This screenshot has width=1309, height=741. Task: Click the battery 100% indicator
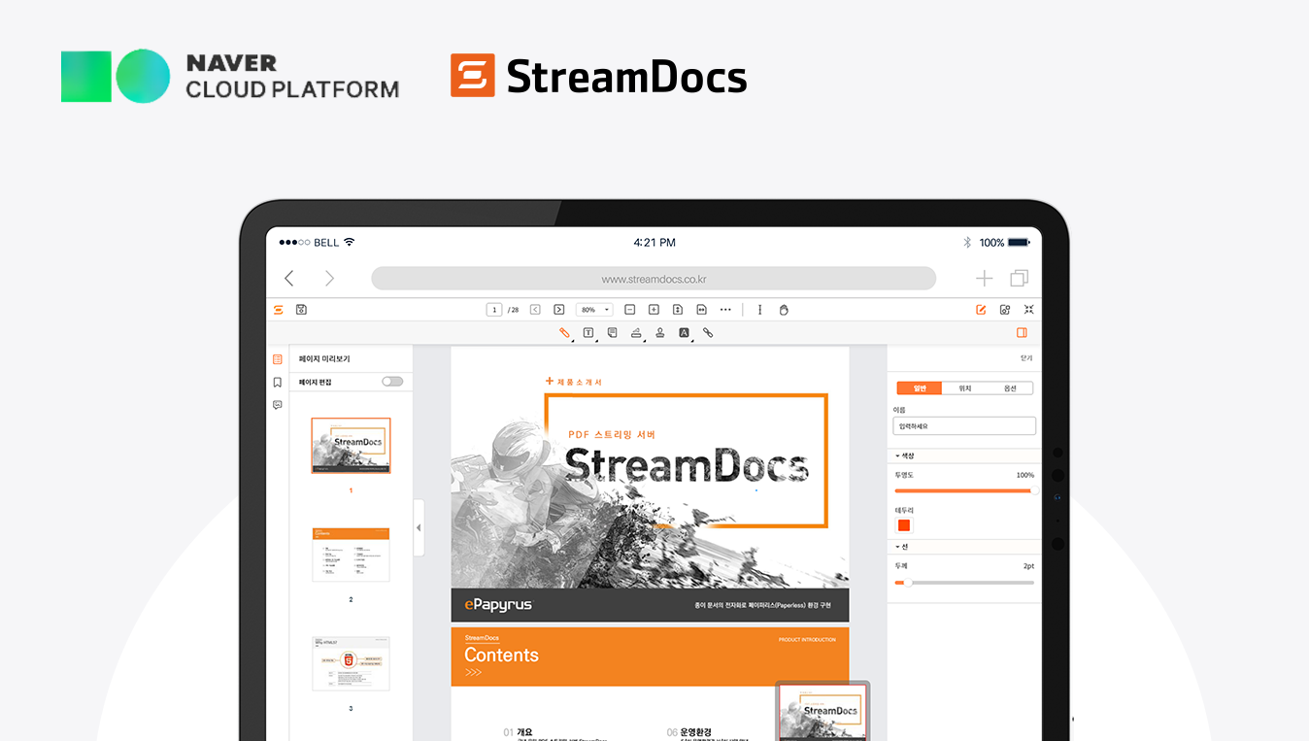point(1005,243)
